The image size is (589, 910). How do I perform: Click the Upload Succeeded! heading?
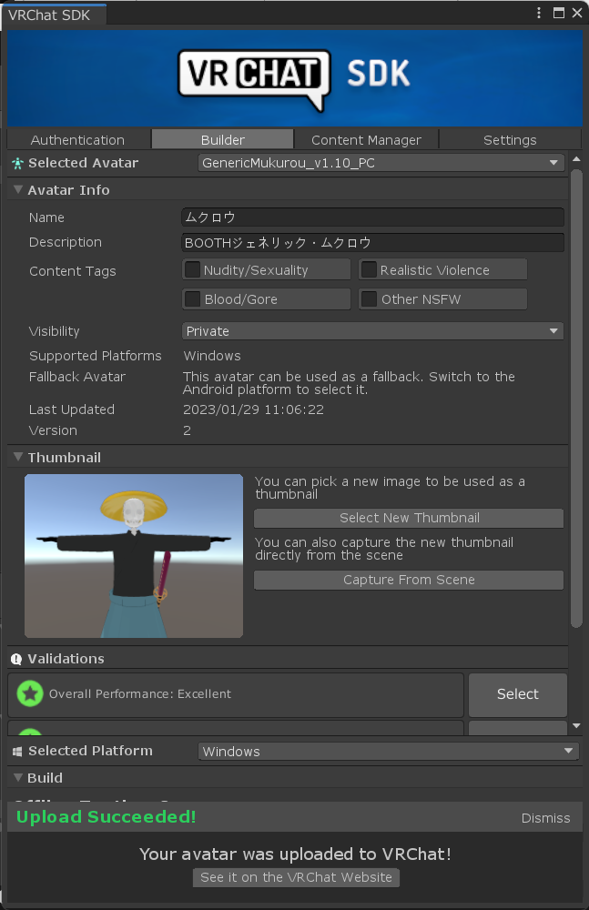pos(107,817)
